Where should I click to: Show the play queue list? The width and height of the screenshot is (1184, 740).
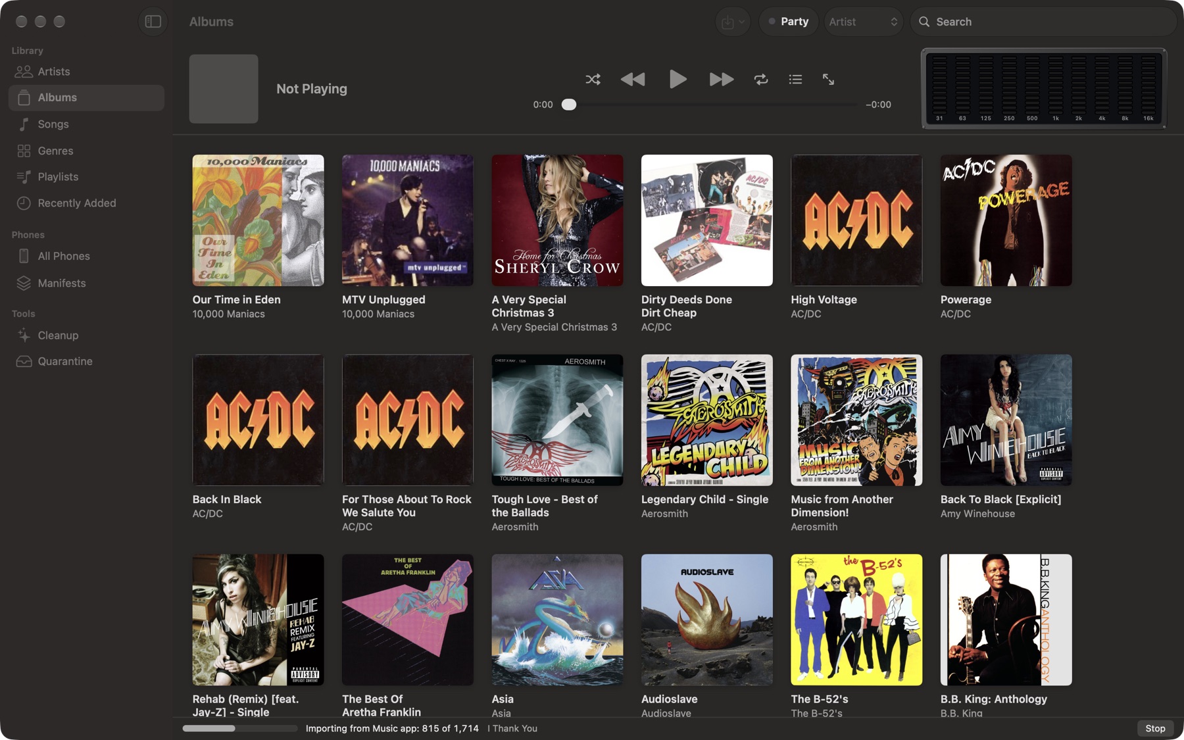click(x=795, y=80)
